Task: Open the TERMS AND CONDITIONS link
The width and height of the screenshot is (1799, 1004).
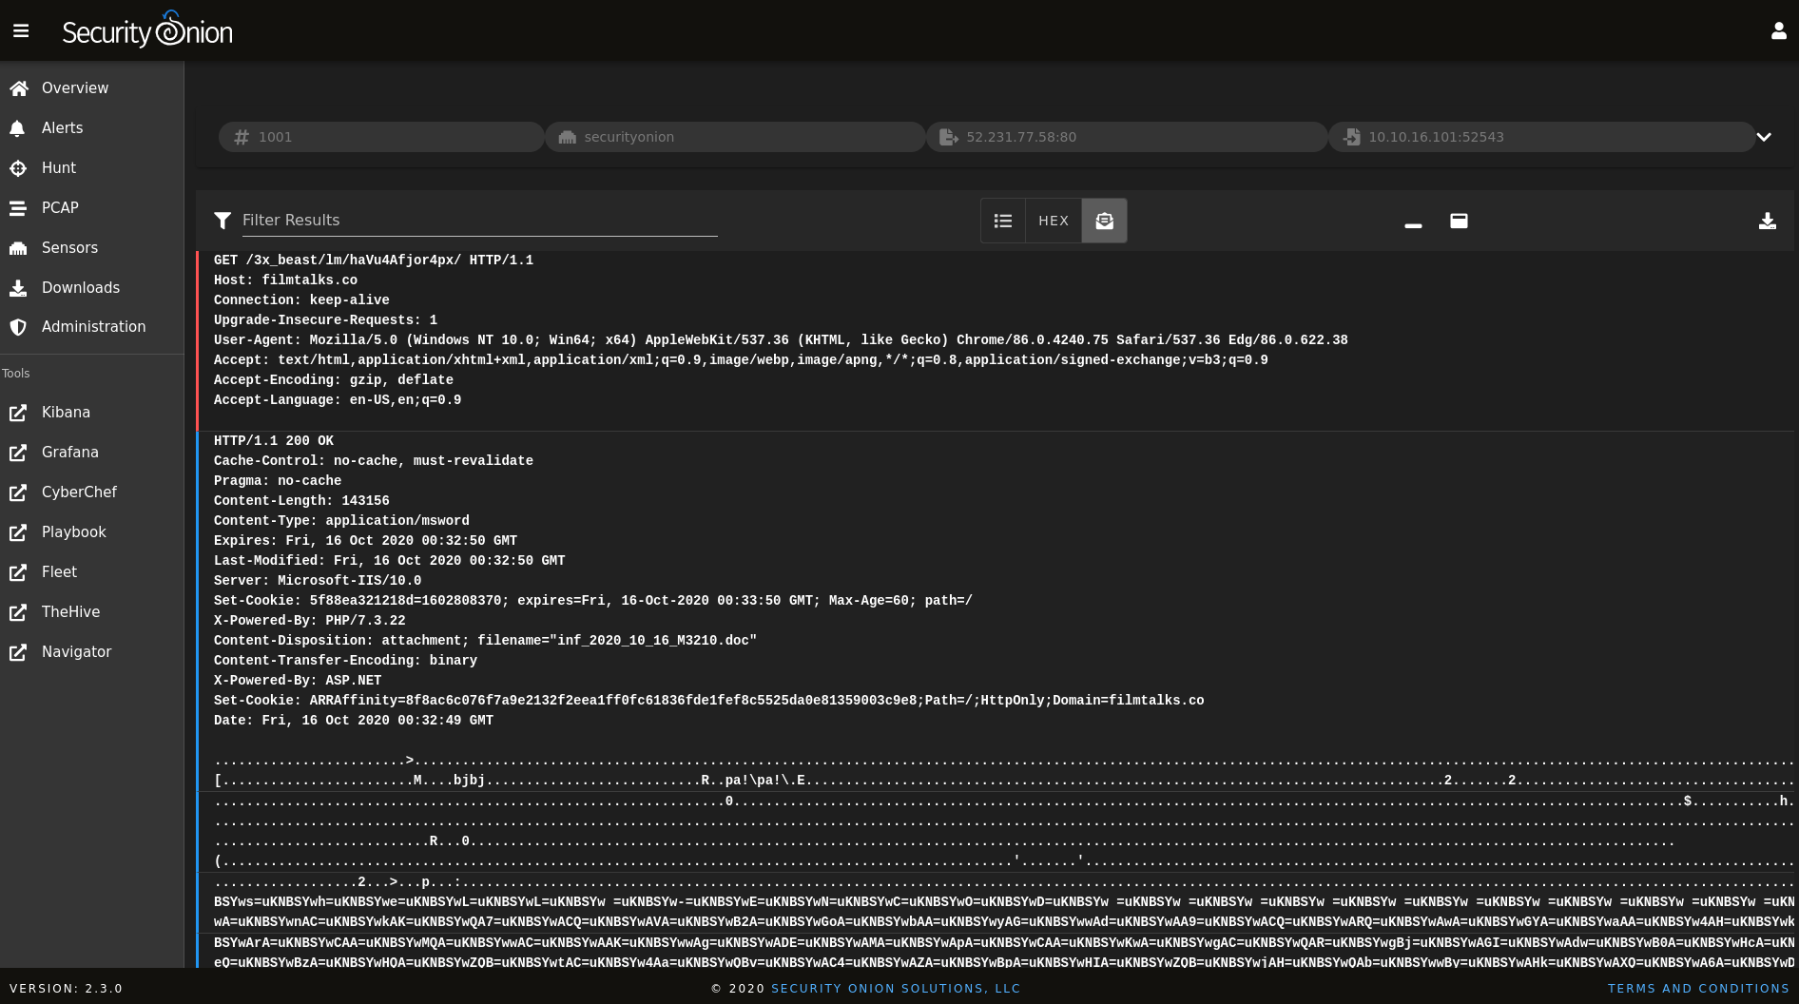Action: tap(1698, 988)
